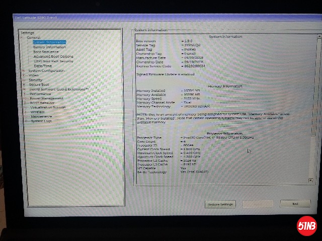This screenshot has width=322, height=241.
Task: Click the Processor L3 Cache value
Action: click(x=190, y=164)
